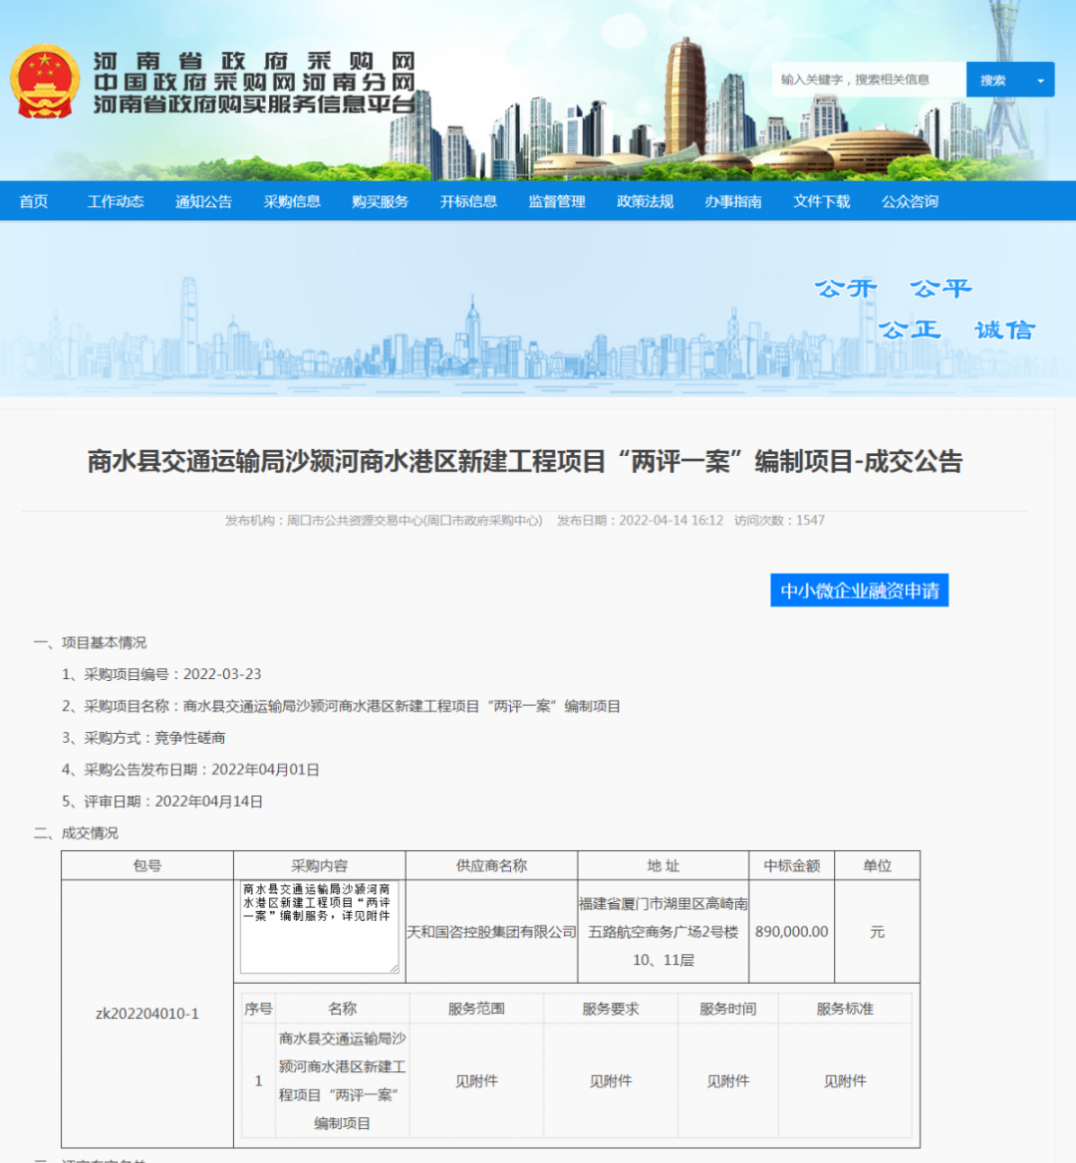Open the 工作动态 menu item
Viewport: 1076px width, 1163px height.
(x=116, y=202)
